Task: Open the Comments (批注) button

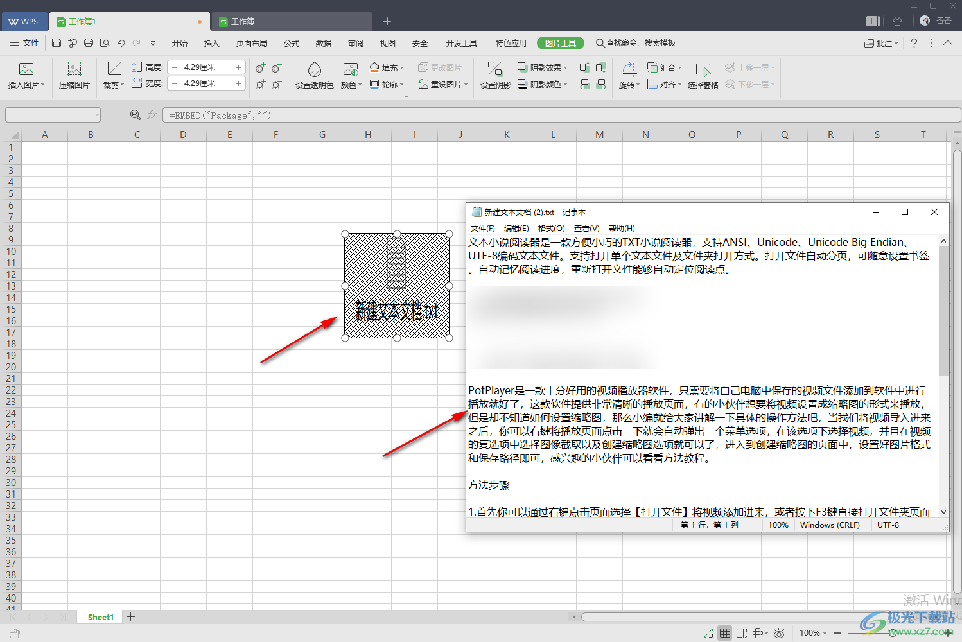Action: tap(882, 43)
